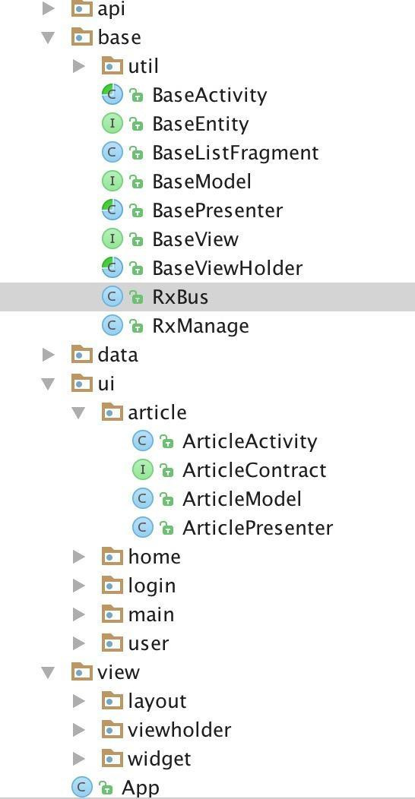Click the App class icon
Viewport: 415px width, 799px height.
pyautogui.click(x=82, y=788)
